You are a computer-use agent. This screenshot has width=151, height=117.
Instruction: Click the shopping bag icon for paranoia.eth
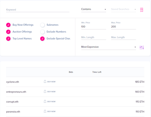45,111
